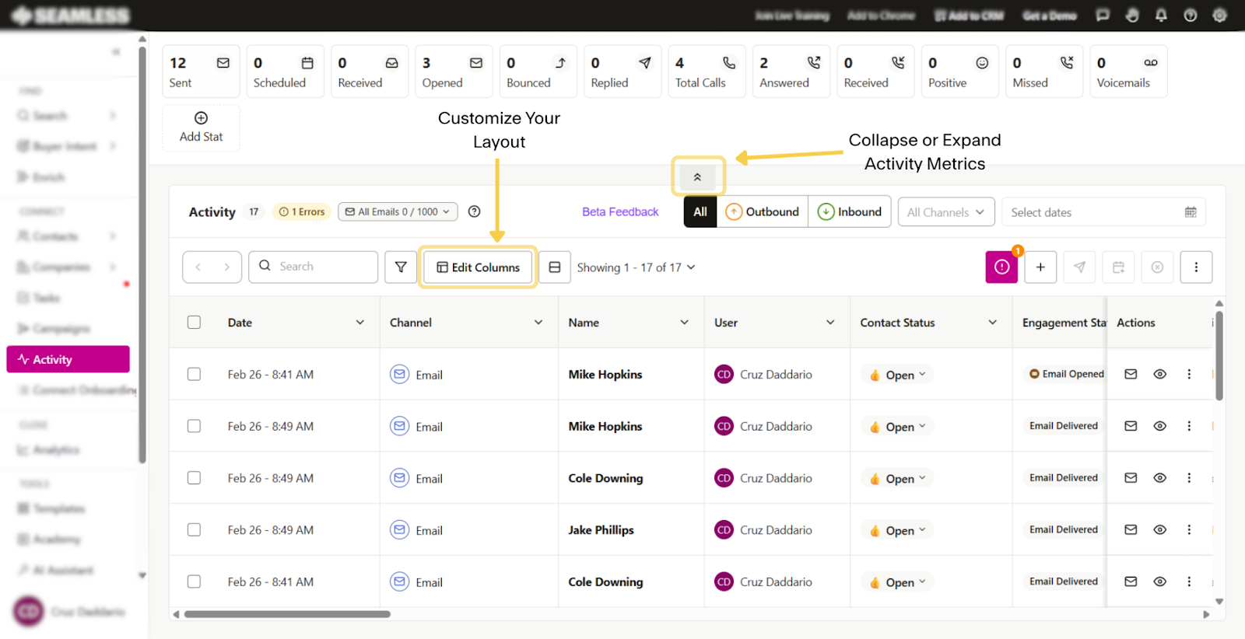
Task: Click the Select dates input
Action: tap(1103, 212)
